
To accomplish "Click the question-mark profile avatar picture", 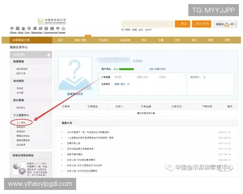I will [75, 73].
